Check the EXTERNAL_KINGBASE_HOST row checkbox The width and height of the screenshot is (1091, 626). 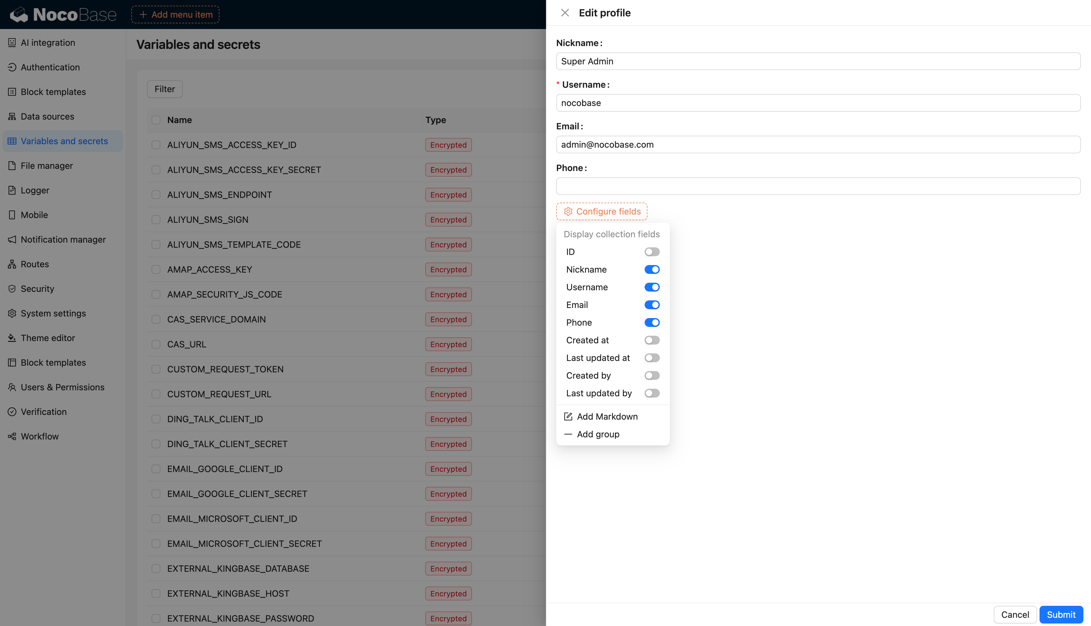156,594
